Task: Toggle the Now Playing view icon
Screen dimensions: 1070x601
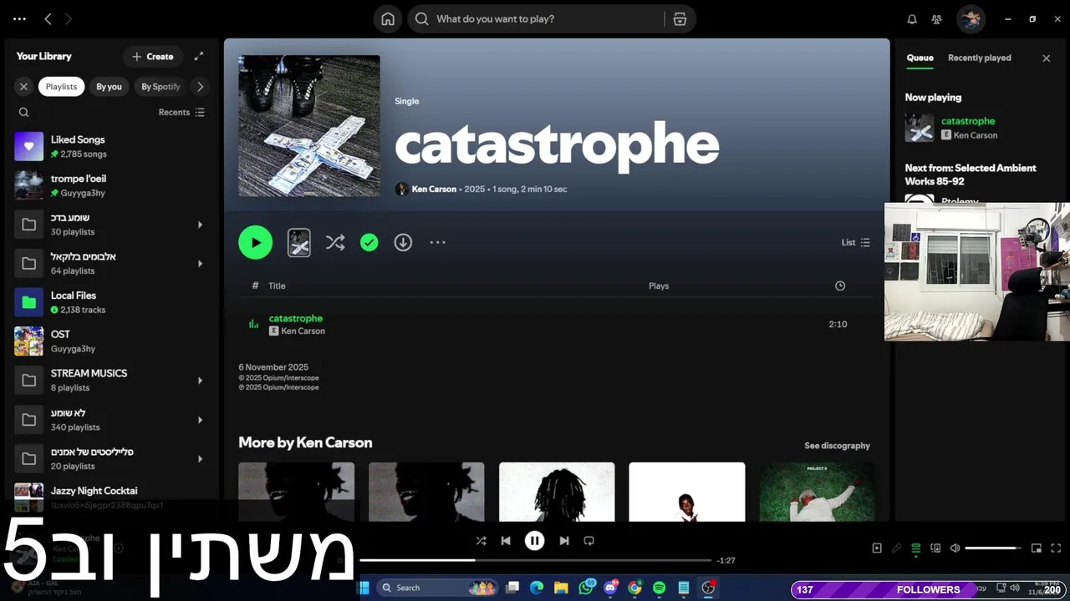Action: pos(877,548)
